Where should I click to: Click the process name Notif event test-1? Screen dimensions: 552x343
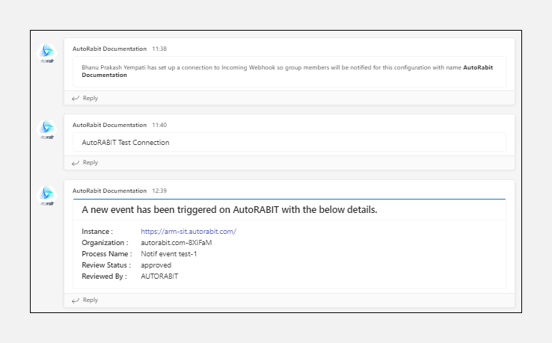pos(169,254)
